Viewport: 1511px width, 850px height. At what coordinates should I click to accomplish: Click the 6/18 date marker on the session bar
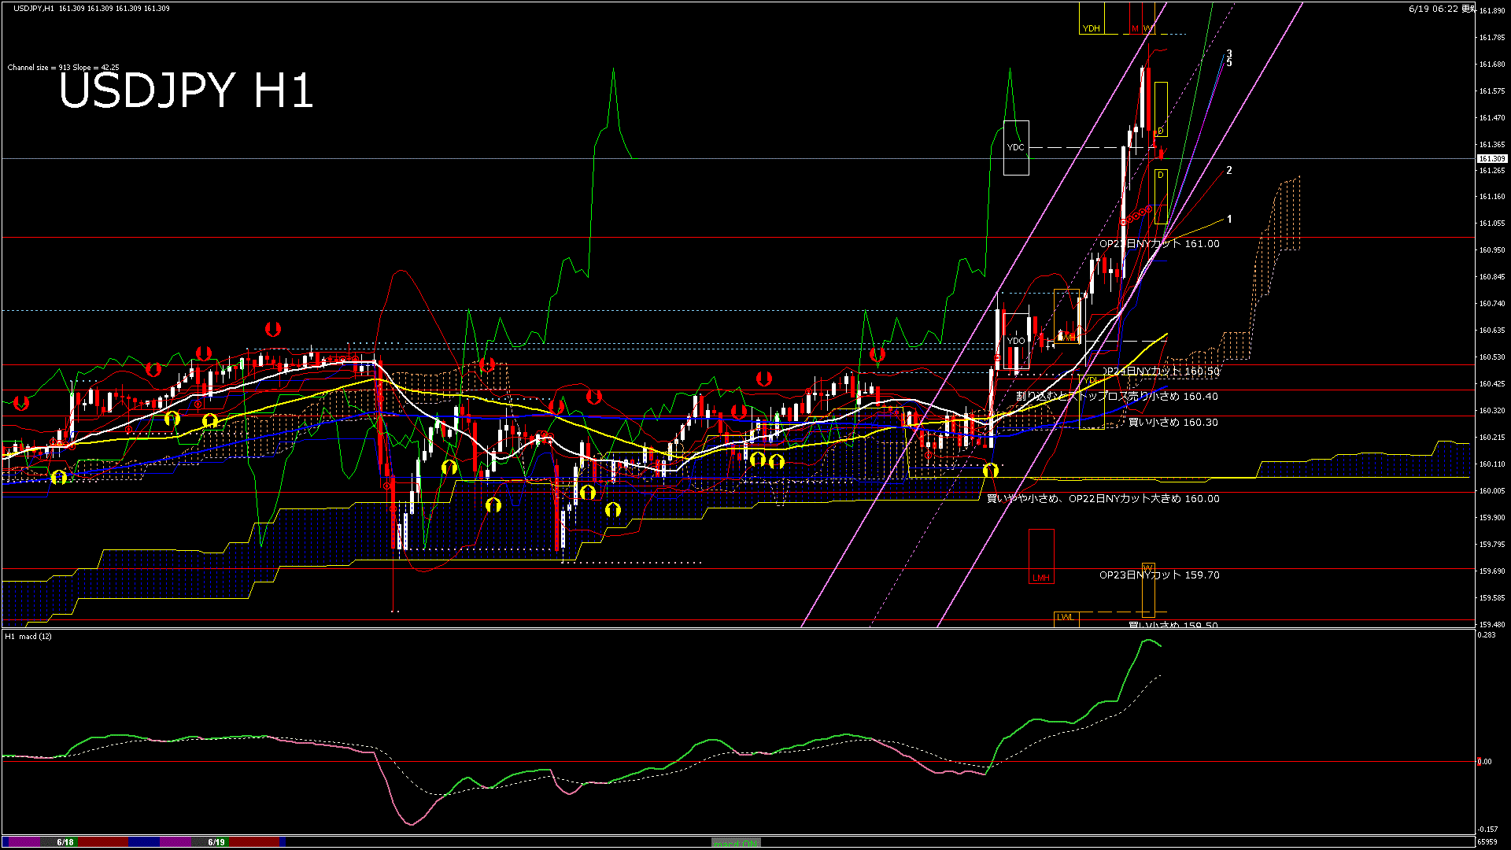65,842
